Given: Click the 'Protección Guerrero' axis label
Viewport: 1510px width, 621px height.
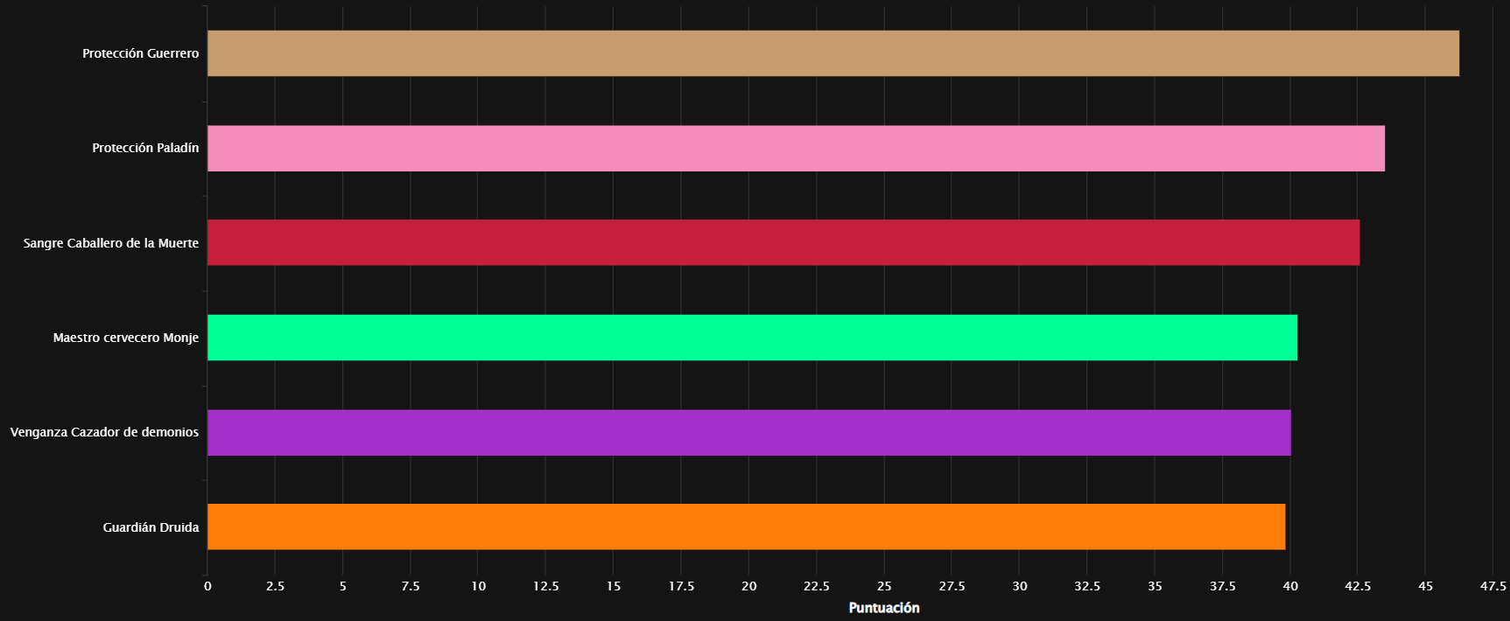Looking at the screenshot, I should [141, 53].
